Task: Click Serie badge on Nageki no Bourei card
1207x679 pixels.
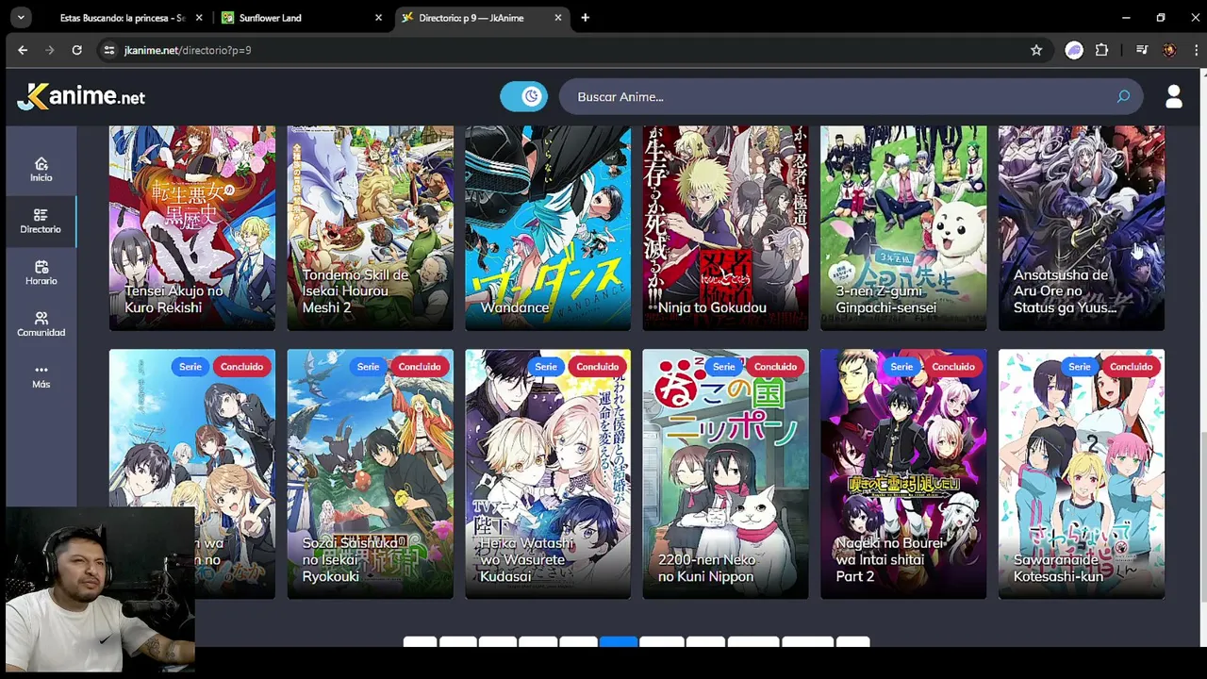Action: coord(901,367)
